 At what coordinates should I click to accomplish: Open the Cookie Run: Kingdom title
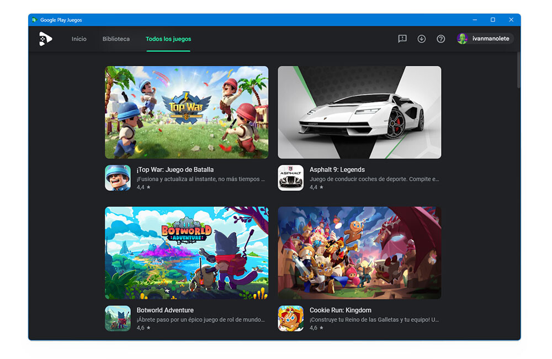[341, 310]
